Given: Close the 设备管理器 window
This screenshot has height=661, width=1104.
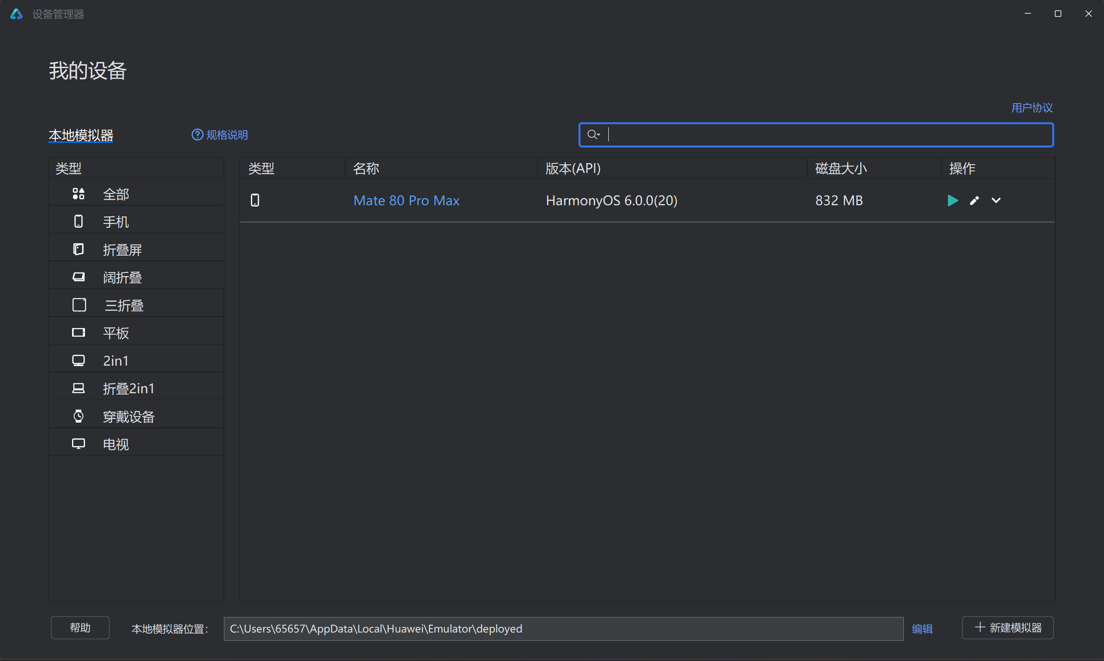Looking at the screenshot, I should click(x=1088, y=14).
